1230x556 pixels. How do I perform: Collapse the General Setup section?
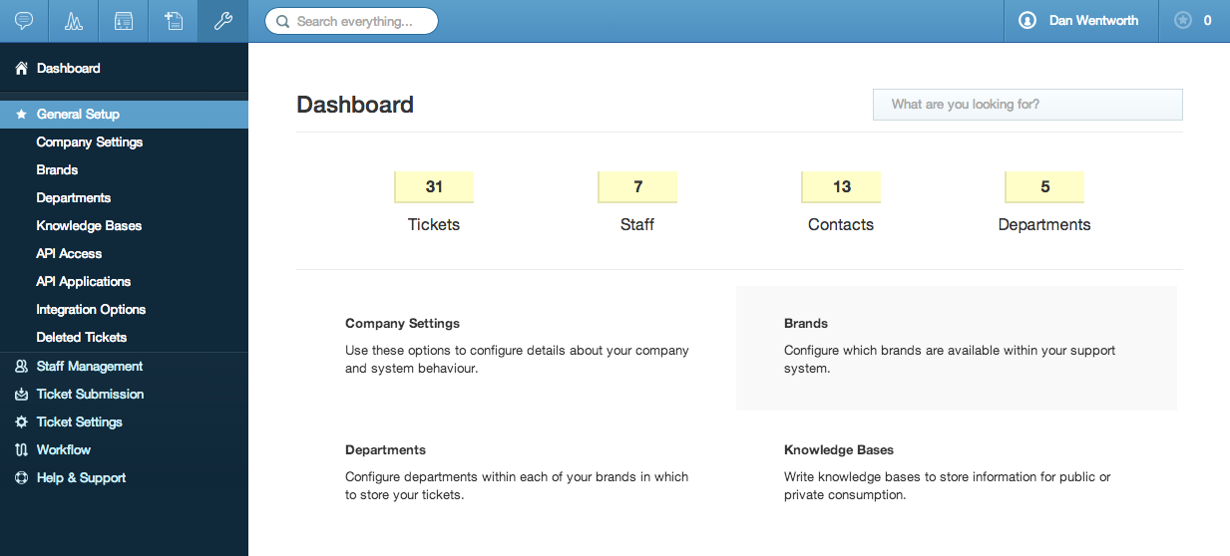click(124, 114)
